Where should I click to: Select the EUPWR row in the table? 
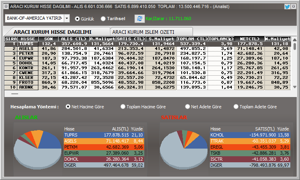point(147,58)
